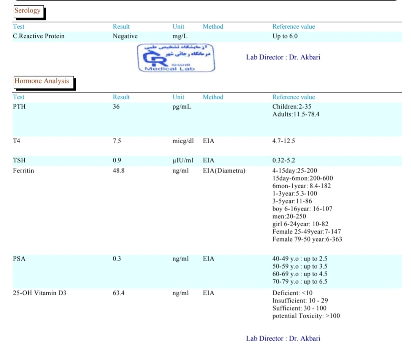Screen dimensions: 411x362
Task: Click the micg/dl unit for T4
Action: pos(183,141)
